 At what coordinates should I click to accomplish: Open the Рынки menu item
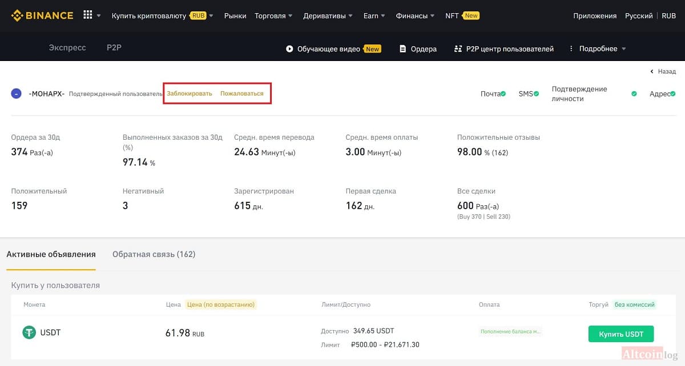click(235, 16)
